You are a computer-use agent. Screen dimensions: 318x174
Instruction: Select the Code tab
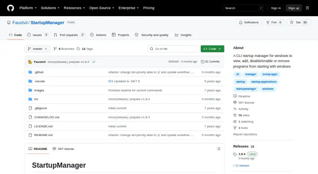tap(16, 35)
